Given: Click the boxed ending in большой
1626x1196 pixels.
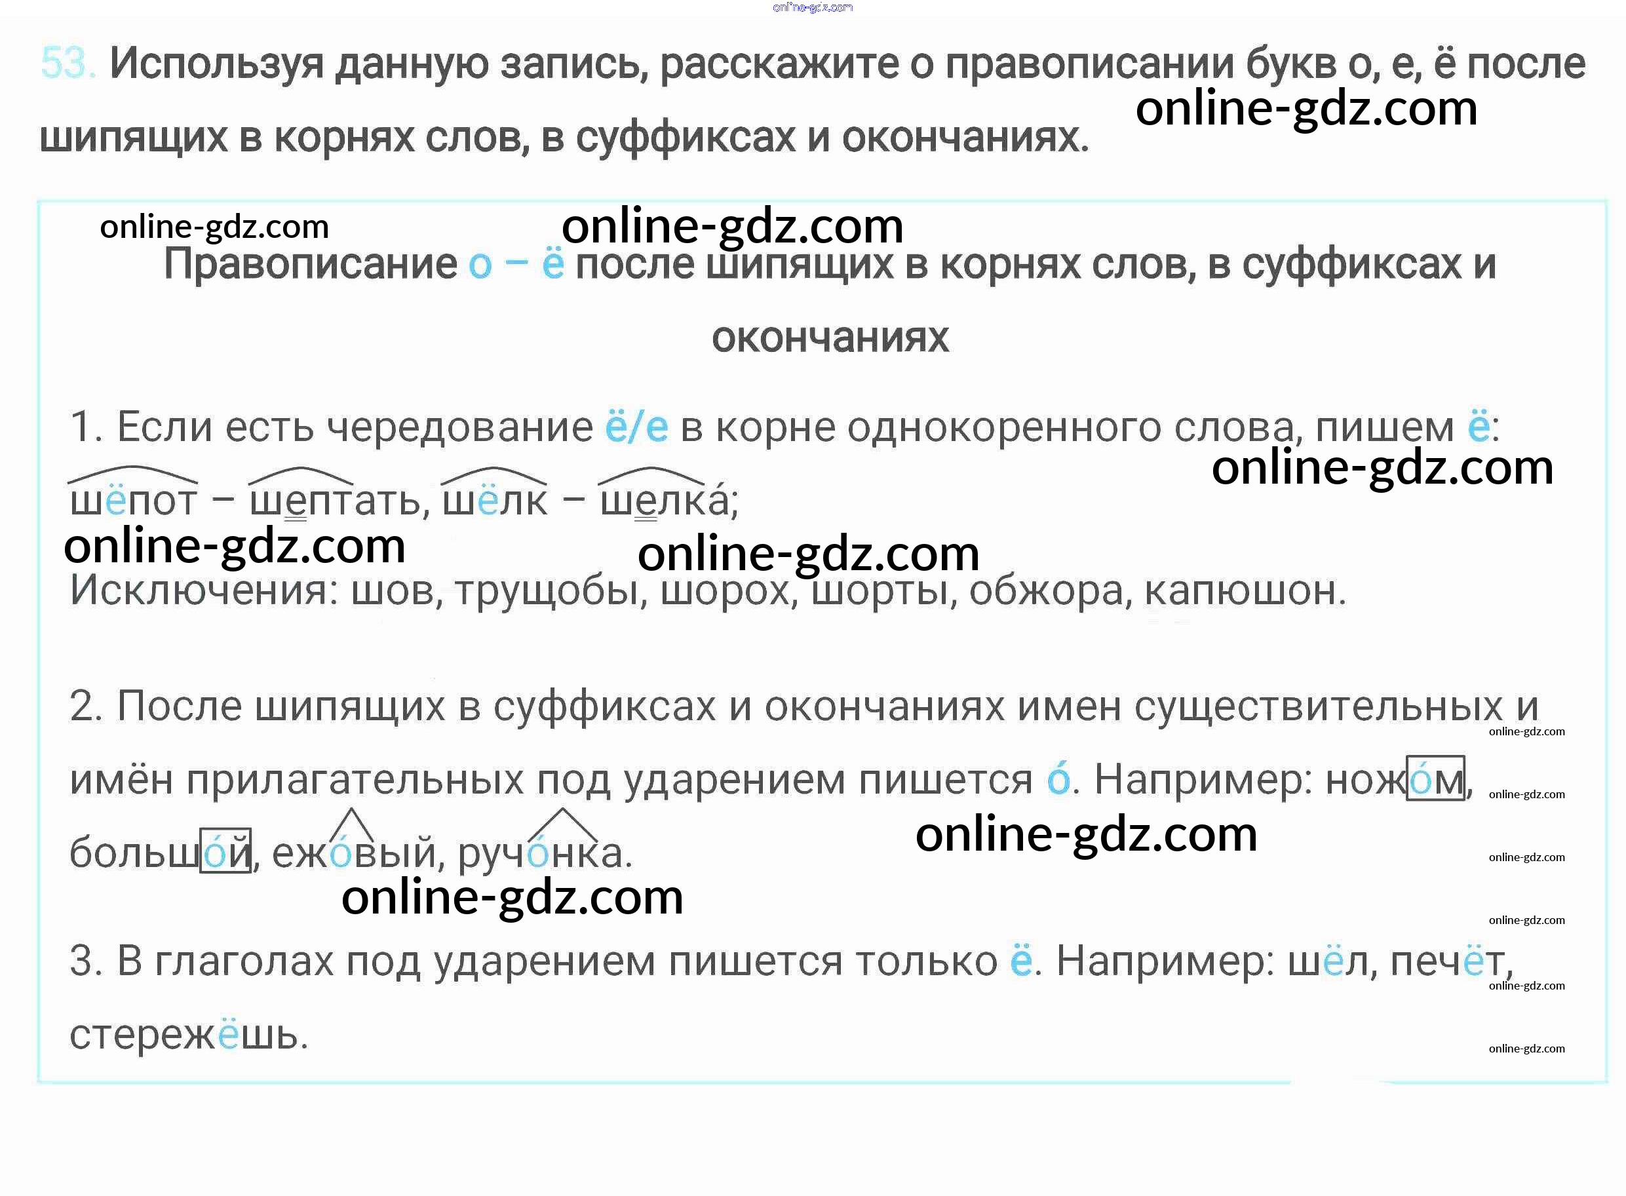Looking at the screenshot, I should pyautogui.click(x=226, y=850).
